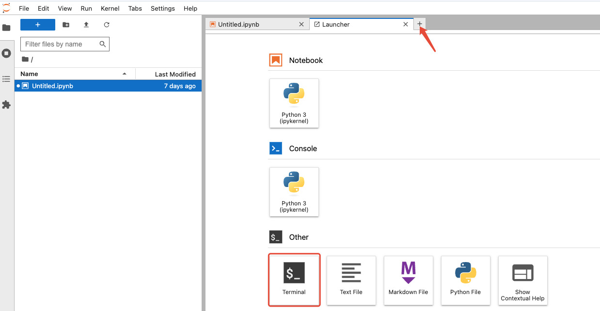This screenshot has height=311, width=600.
Task: Launch Python 3 notebook kernel
Action: click(x=294, y=103)
